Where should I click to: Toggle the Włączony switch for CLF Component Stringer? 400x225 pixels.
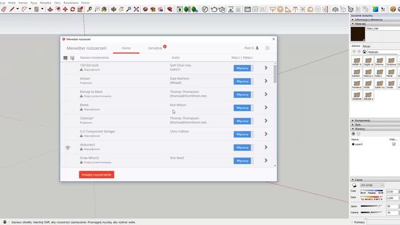point(243,134)
